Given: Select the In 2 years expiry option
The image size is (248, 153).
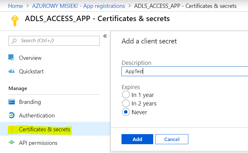Looking at the screenshot, I should 126,103.
